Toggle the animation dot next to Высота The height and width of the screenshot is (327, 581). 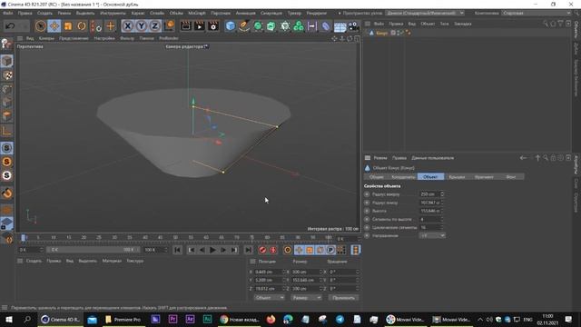click(367, 211)
